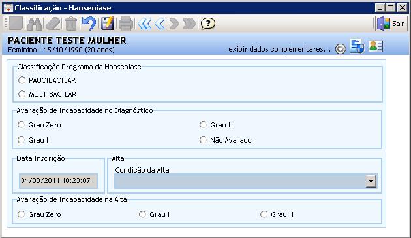Open the patient card icon in the header
Screen dimensions: 411x238
click(x=376, y=46)
